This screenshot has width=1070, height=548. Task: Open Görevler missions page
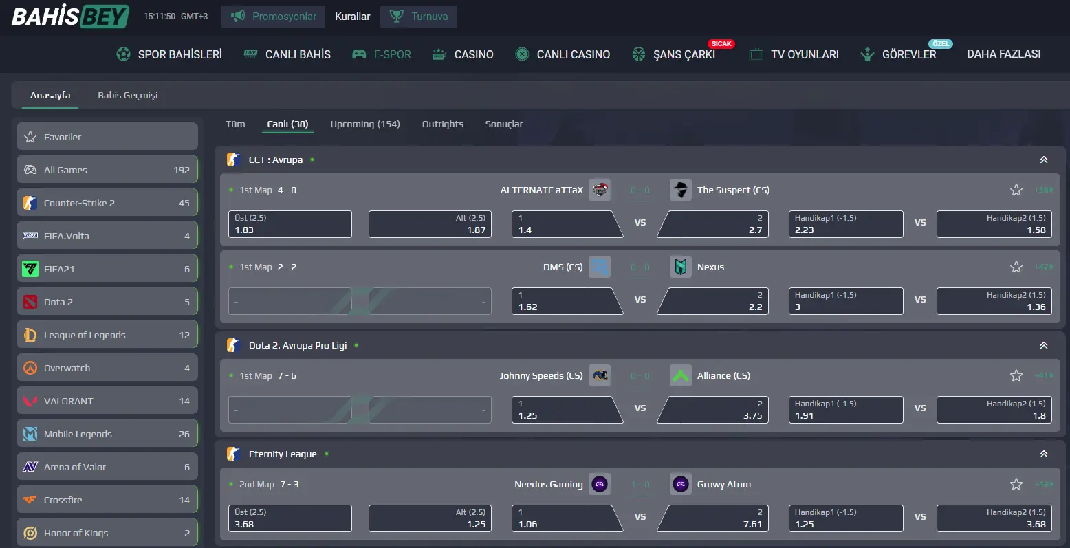click(x=898, y=54)
